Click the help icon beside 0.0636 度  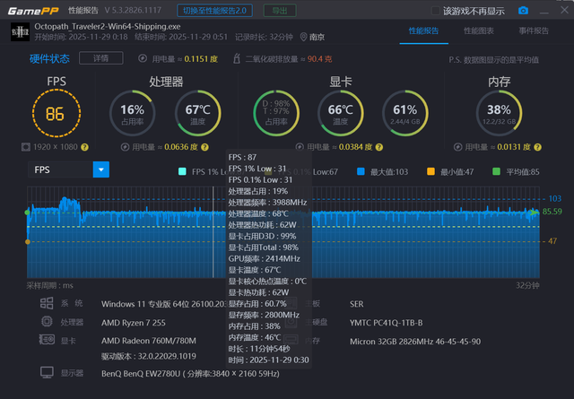(204, 147)
